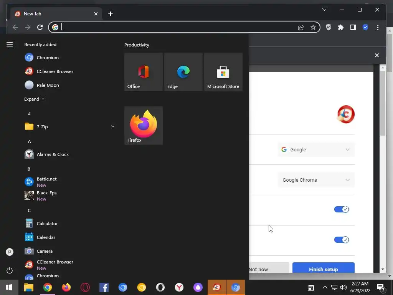Click the # section header
Viewport: 393px width, 295px height.
coord(29,114)
